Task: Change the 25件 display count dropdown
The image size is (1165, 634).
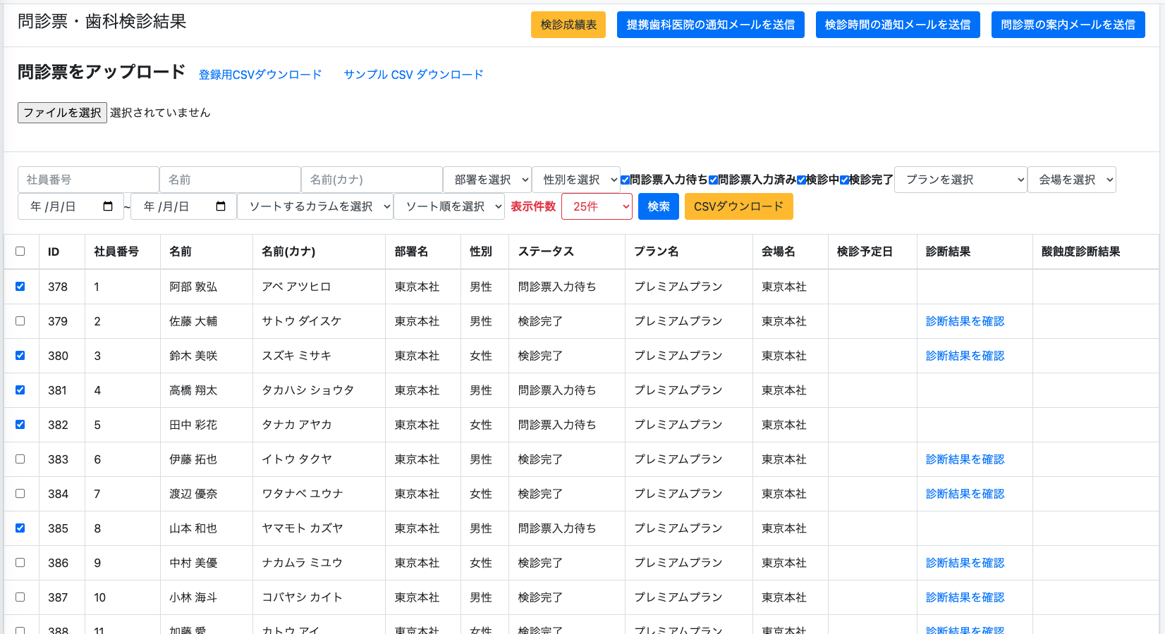Action: (597, 206)
